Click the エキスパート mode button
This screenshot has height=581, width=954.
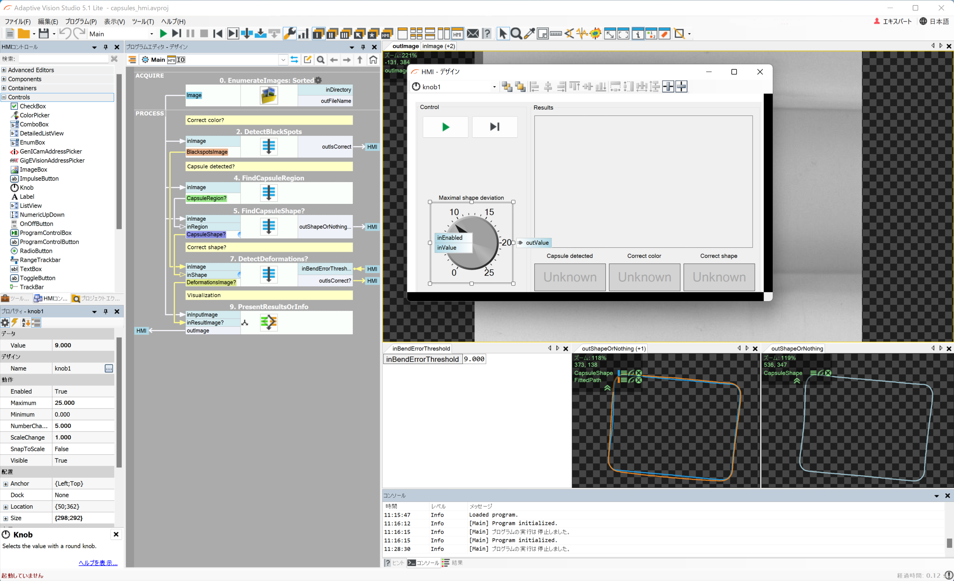click(893, 21)
